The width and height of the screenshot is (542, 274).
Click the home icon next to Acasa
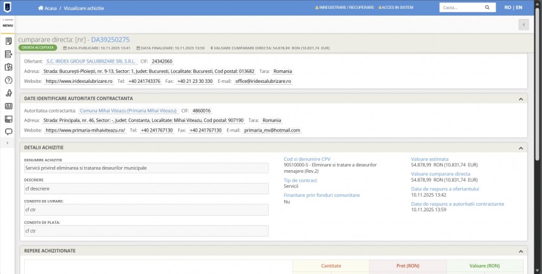41,8
